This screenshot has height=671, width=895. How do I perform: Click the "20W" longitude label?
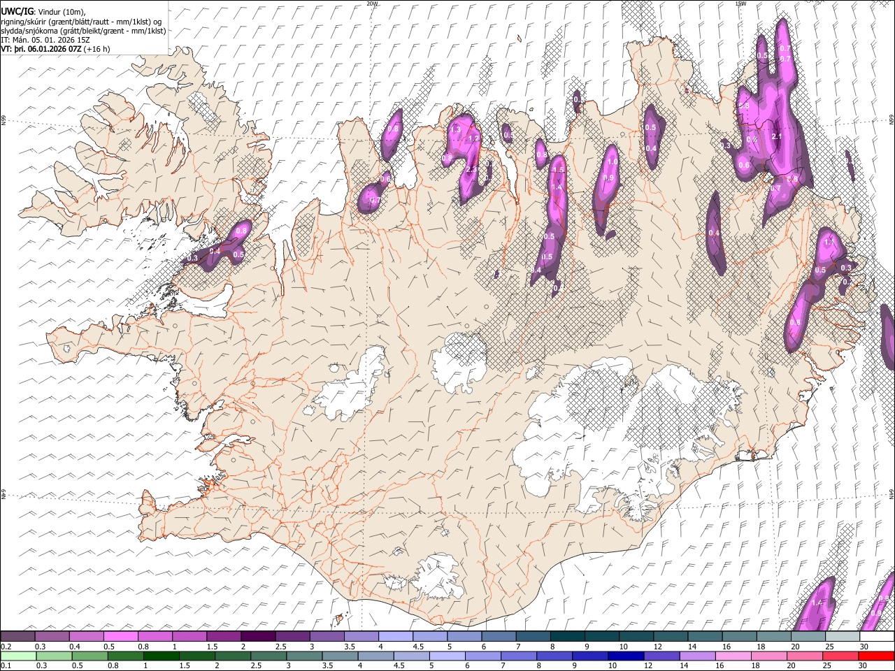[372, 3]
